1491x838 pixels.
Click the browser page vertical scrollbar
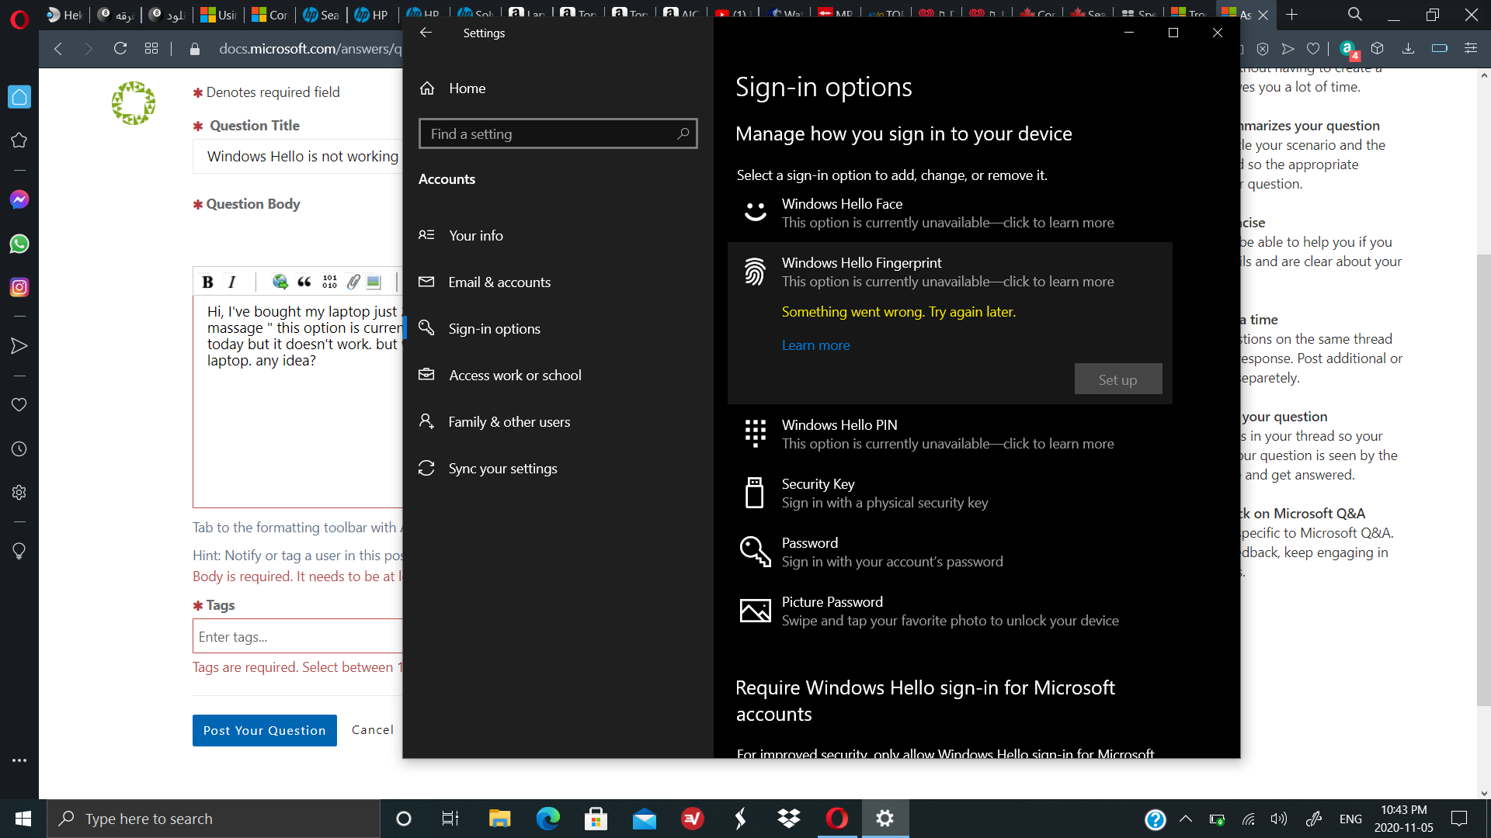[x=1484, y=481]
